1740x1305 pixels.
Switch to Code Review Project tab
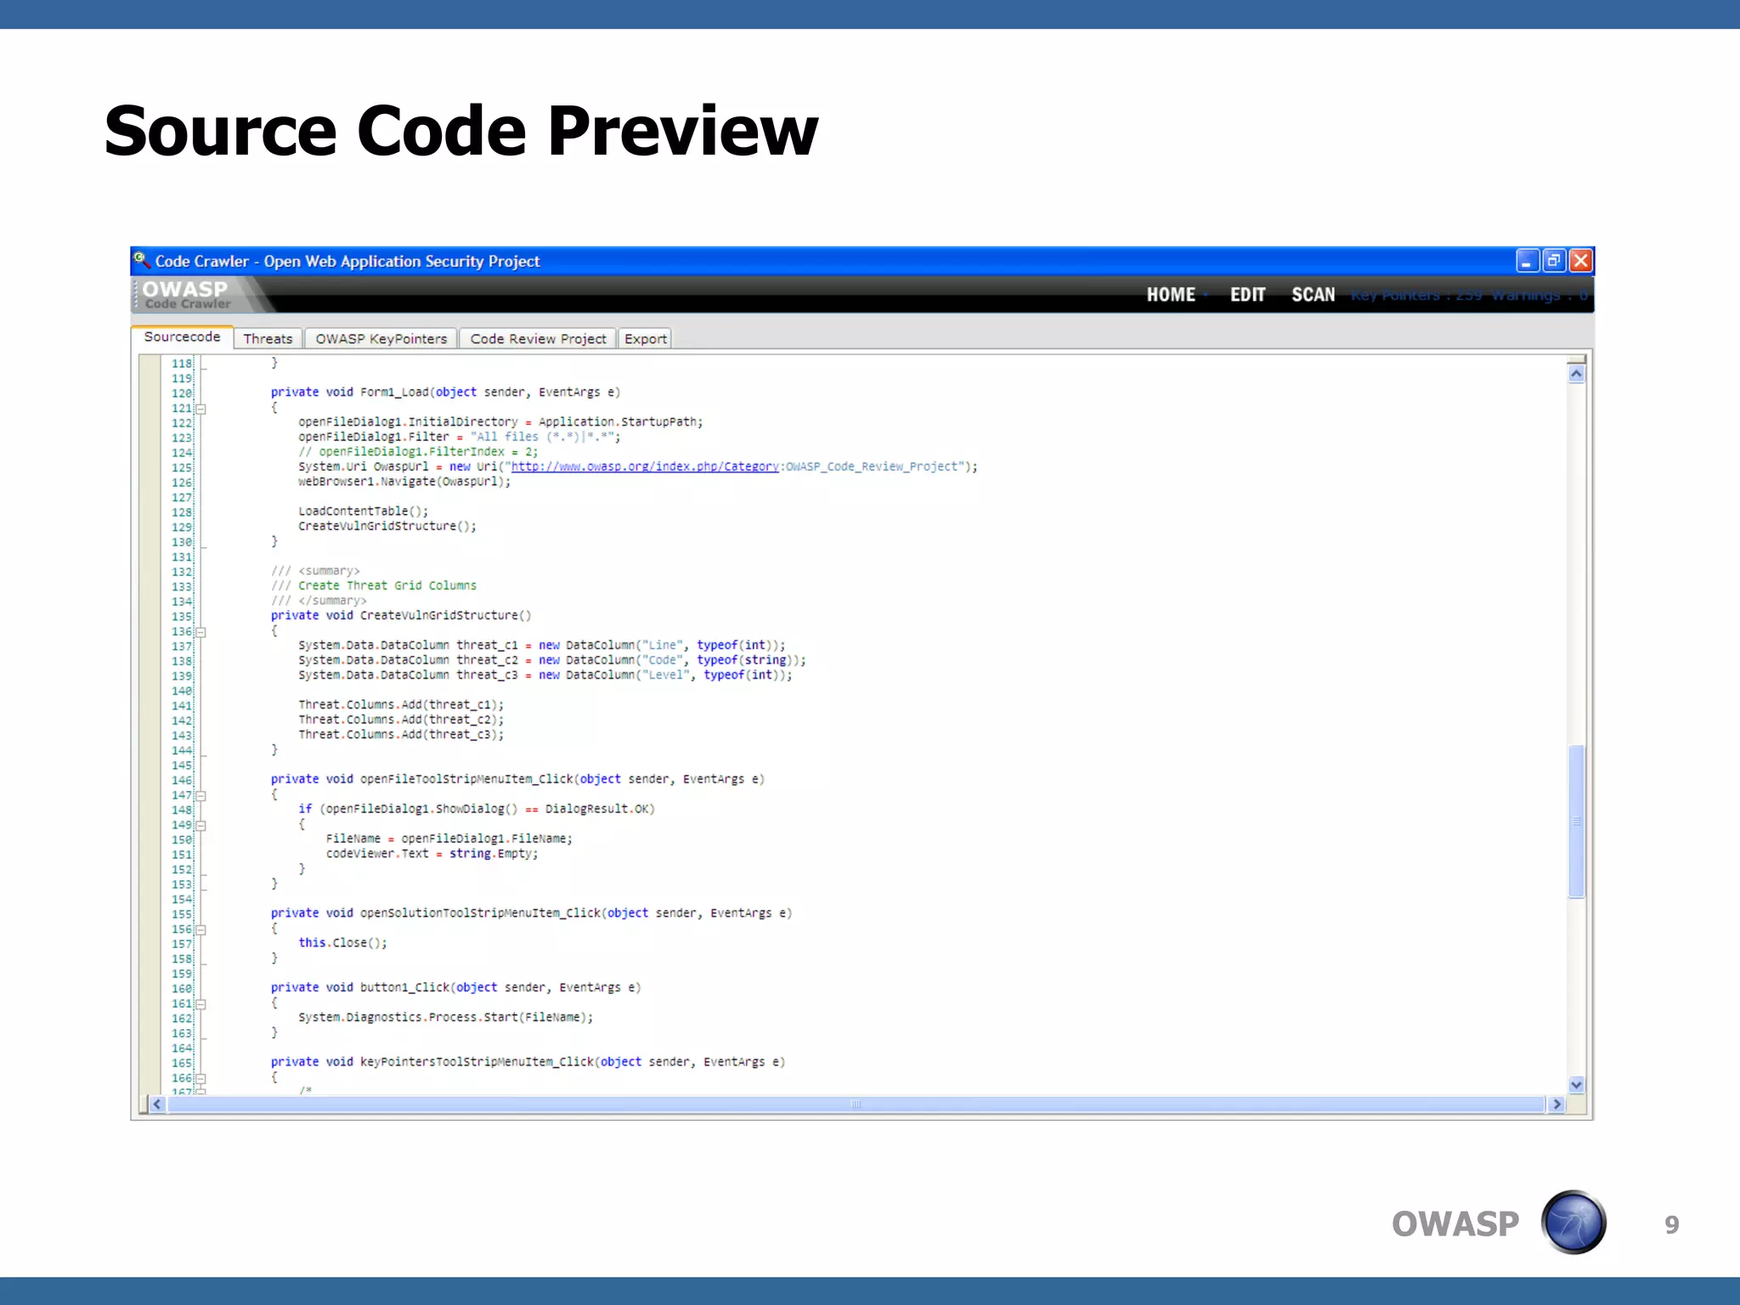(x=538, y=339)
